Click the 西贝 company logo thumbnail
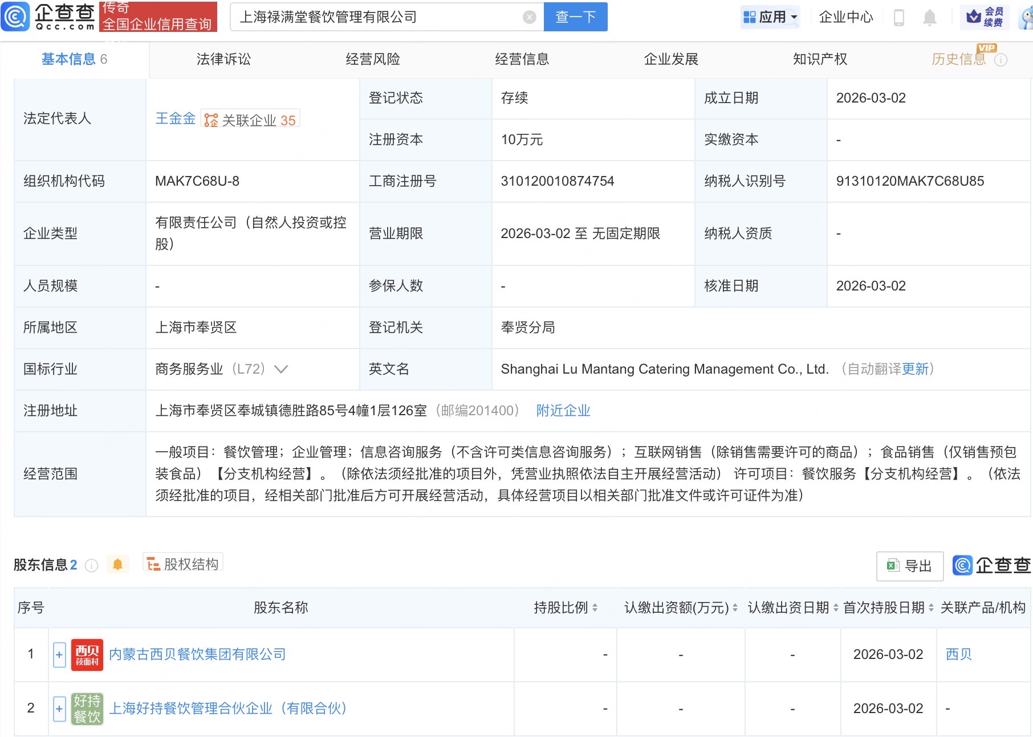The image size is (1033, 737). coord(87,654)
